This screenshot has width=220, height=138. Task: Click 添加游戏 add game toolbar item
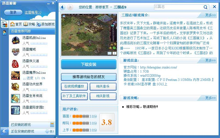click(46, 24)
